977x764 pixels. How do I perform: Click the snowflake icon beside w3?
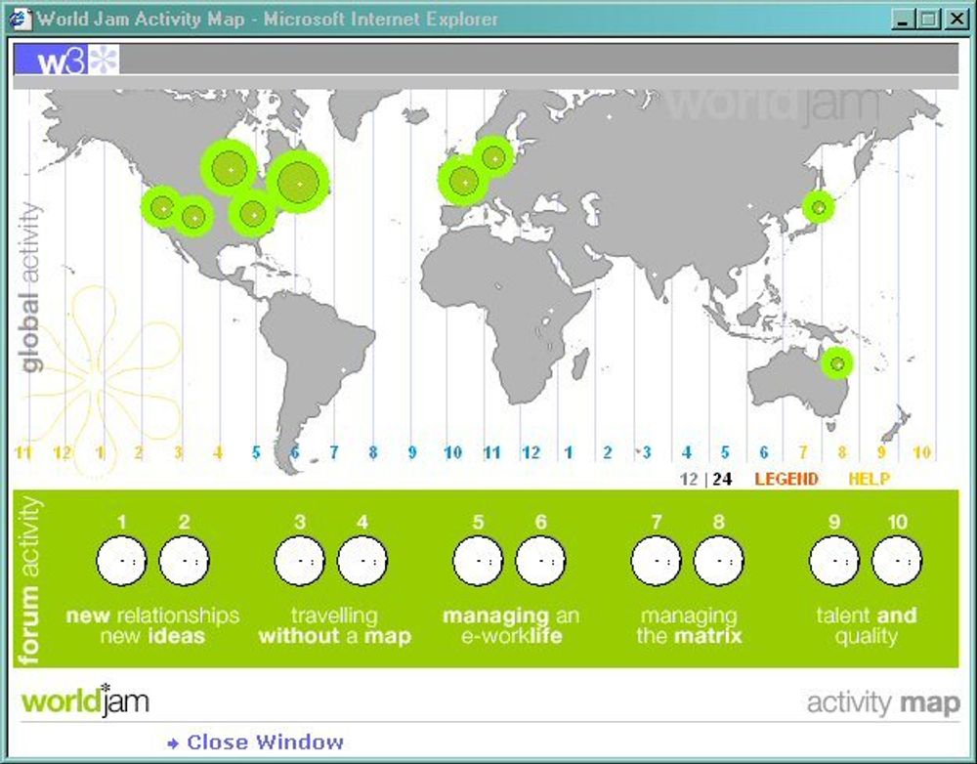(104, 60)
